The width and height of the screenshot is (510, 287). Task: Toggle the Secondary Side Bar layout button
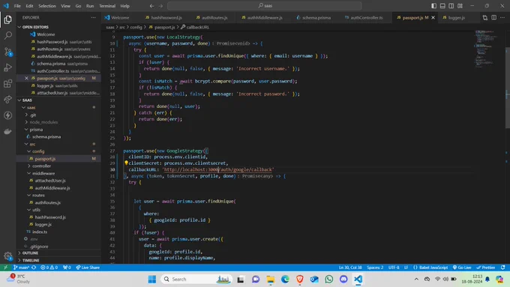tap(451, 6)
